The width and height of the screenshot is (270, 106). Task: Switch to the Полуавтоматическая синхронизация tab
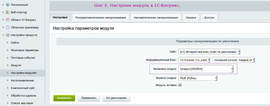point(100,18)
